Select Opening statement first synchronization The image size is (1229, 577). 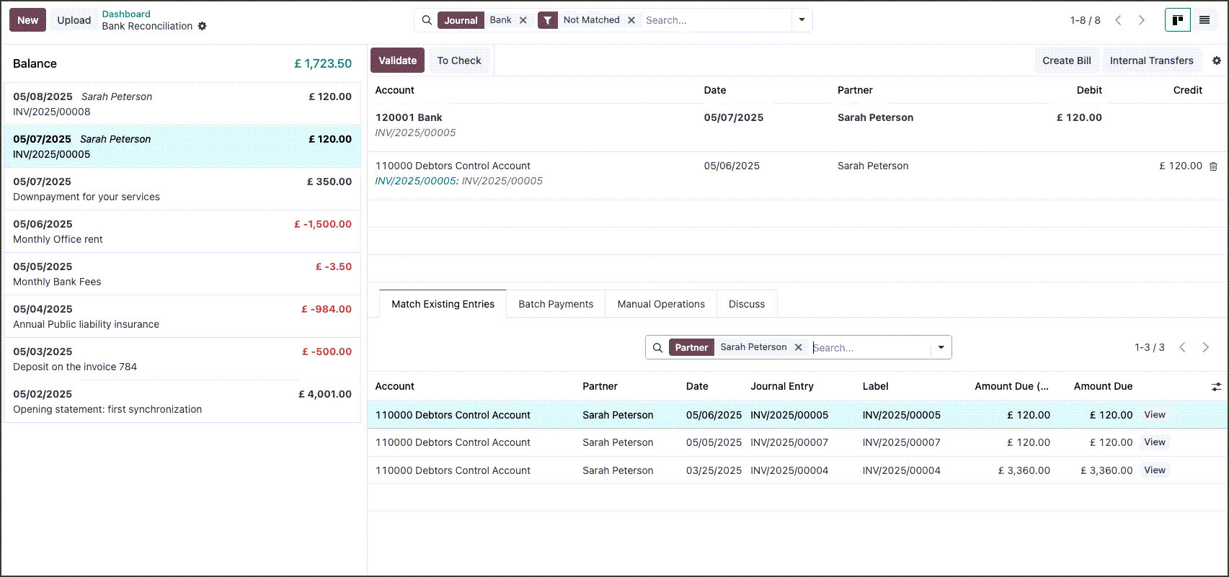[182, 401]
